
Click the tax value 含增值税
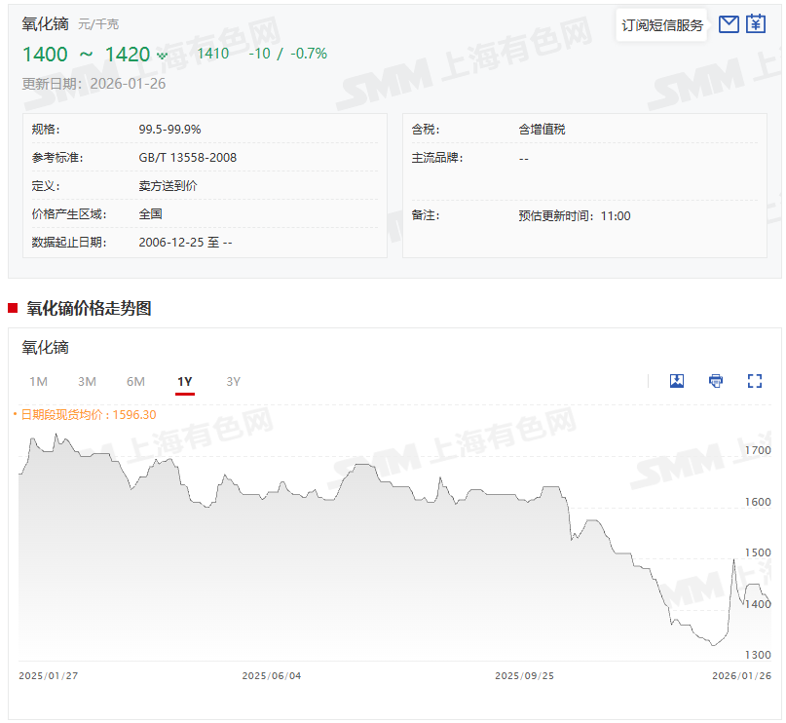click(542, 130)
